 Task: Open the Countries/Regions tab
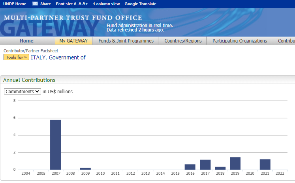pos(183,41)
